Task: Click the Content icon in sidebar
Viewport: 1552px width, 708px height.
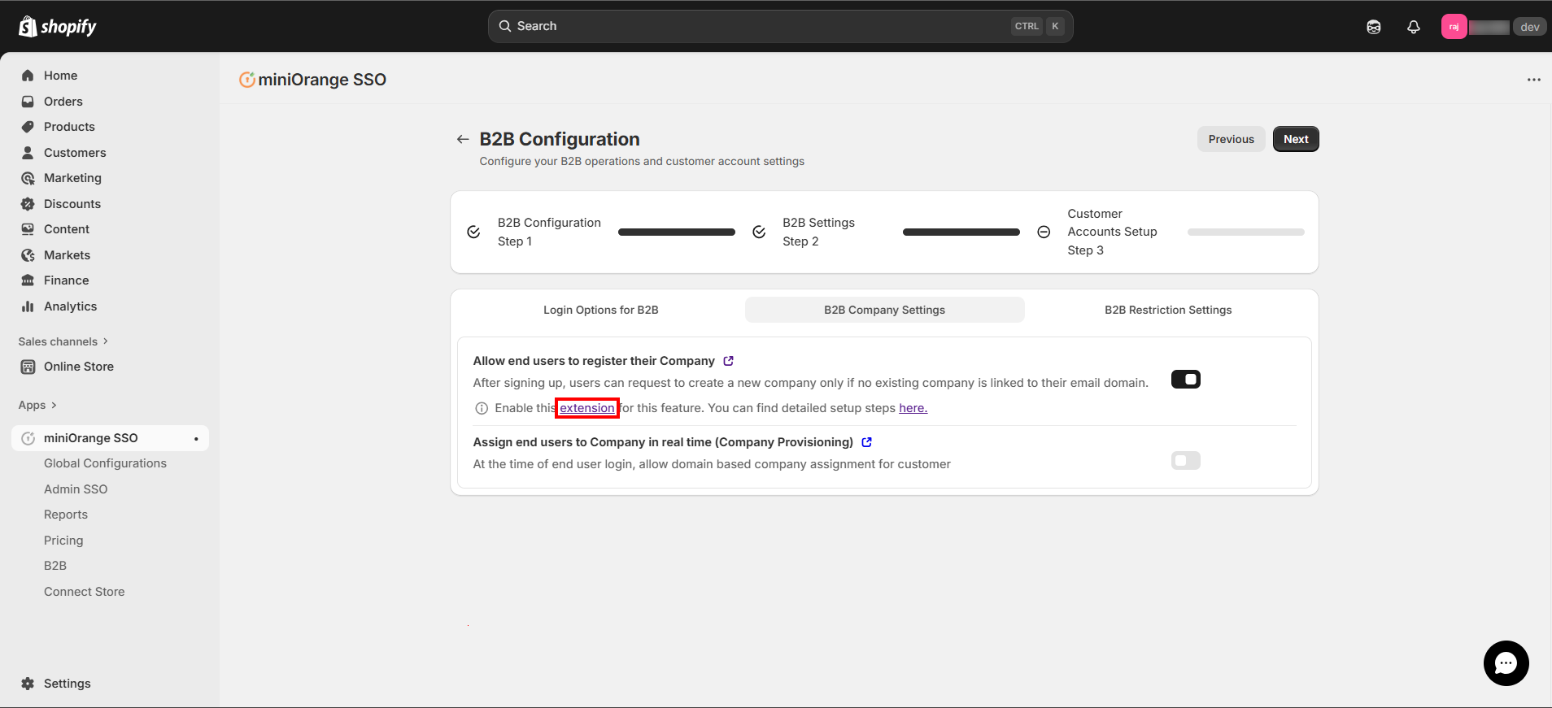Action: (28, 229)
